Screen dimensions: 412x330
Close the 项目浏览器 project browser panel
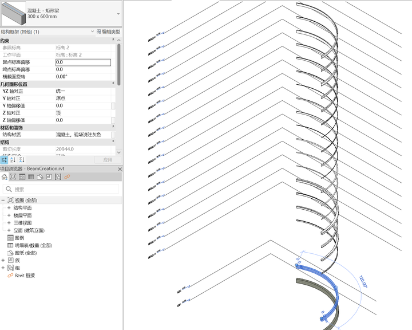point(120,169)
